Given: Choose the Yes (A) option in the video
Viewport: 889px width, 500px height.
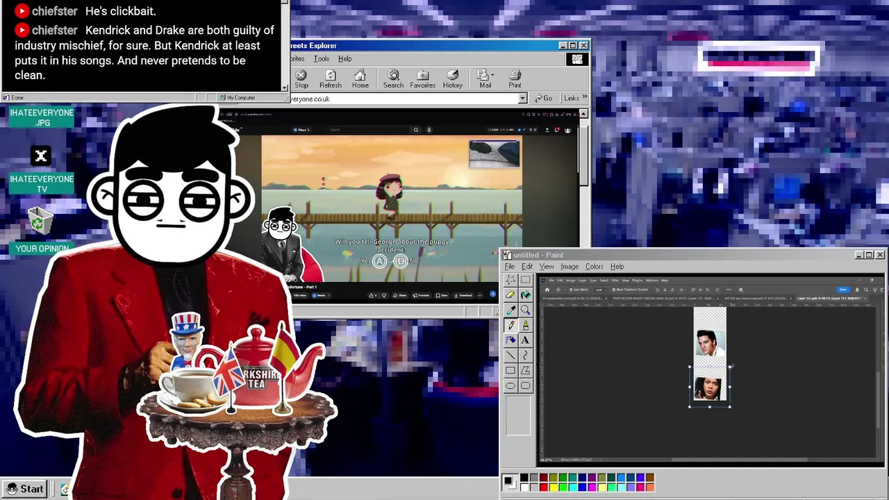Looking at the screenshot, I should [374, 261].
